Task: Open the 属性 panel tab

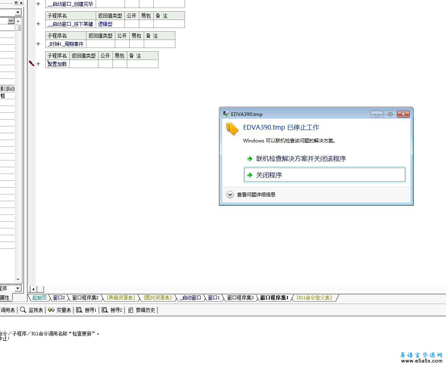Action: (5, 298)
